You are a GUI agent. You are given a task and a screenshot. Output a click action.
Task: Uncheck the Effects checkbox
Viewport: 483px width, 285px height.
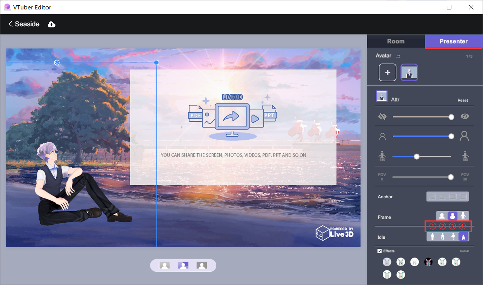pos(380,251)
